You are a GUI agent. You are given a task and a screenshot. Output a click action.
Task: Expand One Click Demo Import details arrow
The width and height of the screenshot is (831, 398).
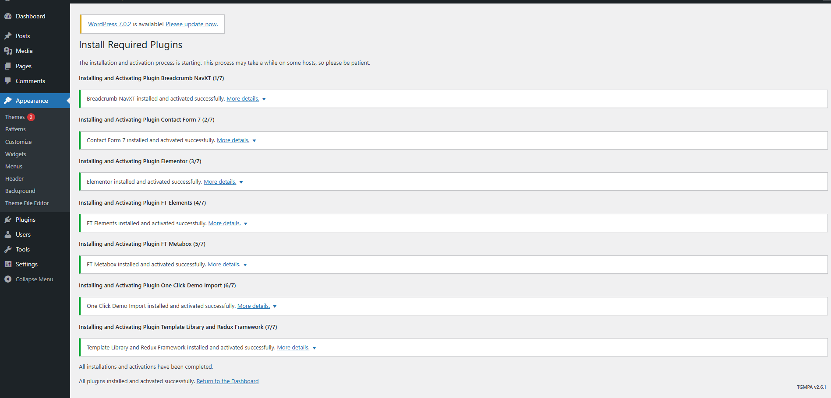point(275,307)
